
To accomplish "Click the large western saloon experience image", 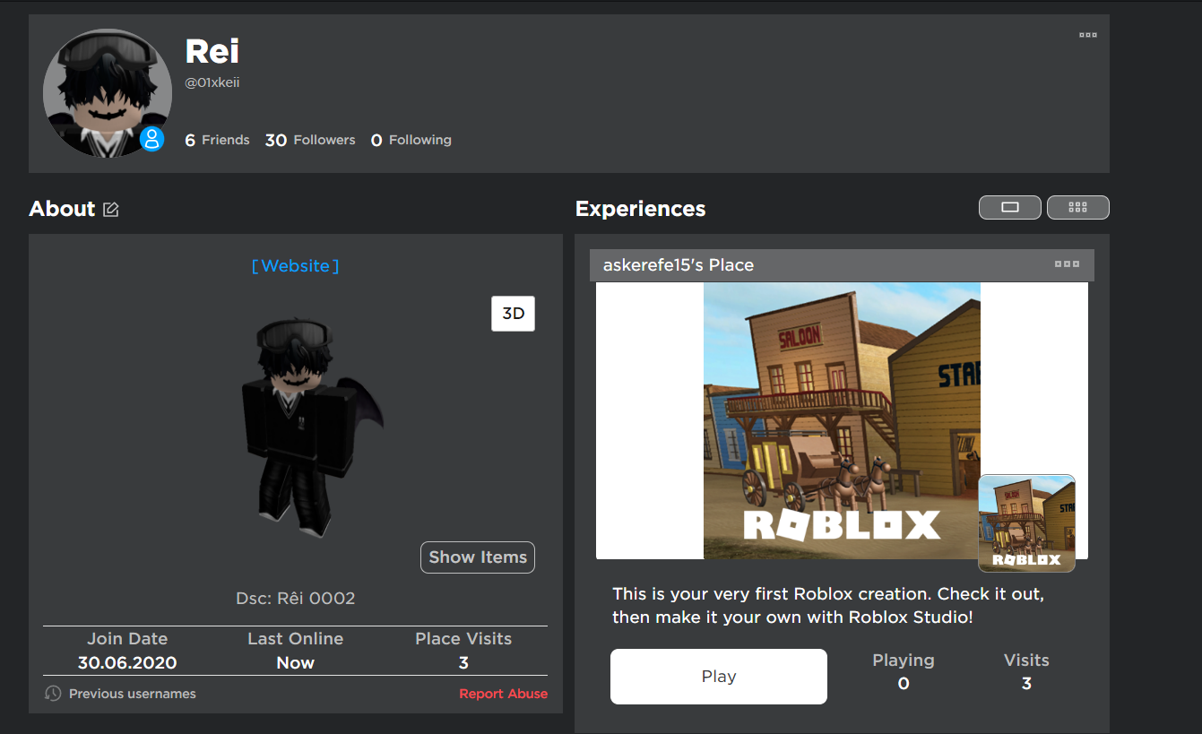I will coord(842,420).
